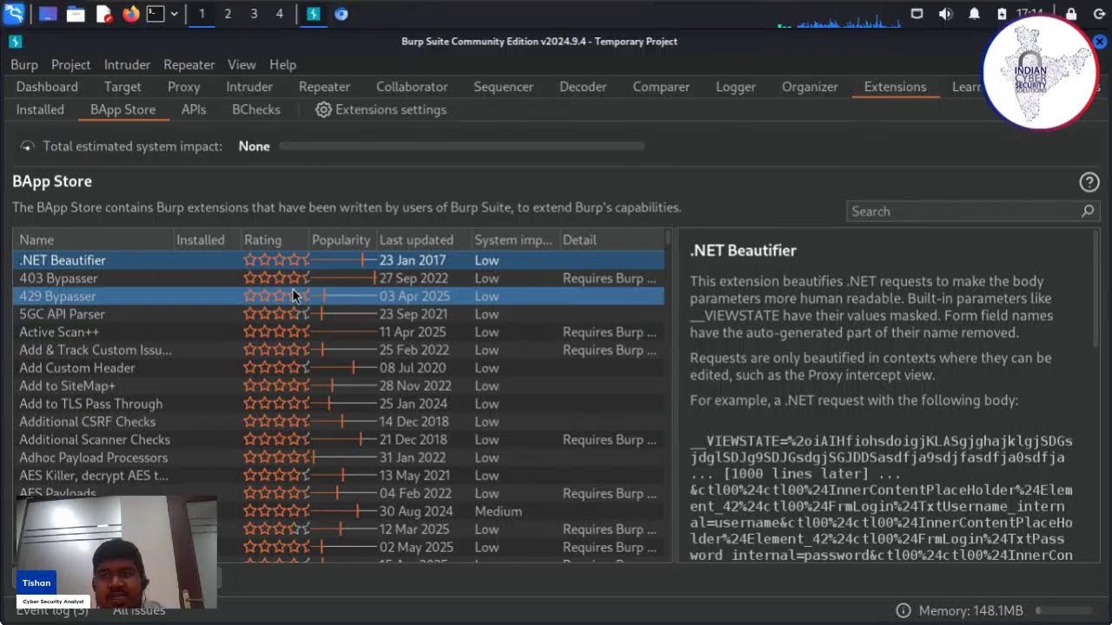The width and height of the screenshot is (1112, 625).
Task: Click the memory info icon in status bar
Action: (x=903, y=610)
